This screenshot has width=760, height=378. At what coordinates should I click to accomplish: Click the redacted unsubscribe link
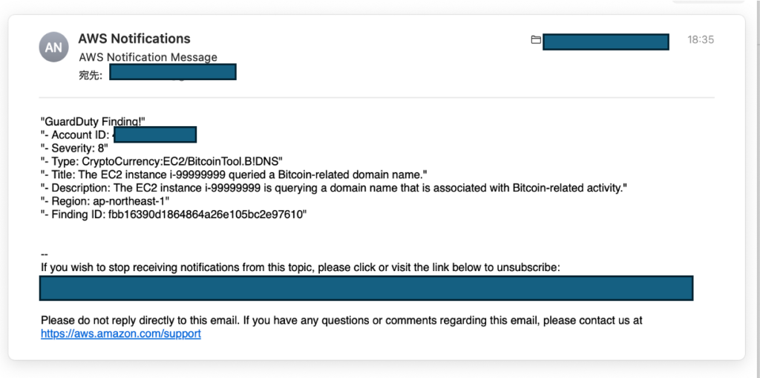click(366, 288)
